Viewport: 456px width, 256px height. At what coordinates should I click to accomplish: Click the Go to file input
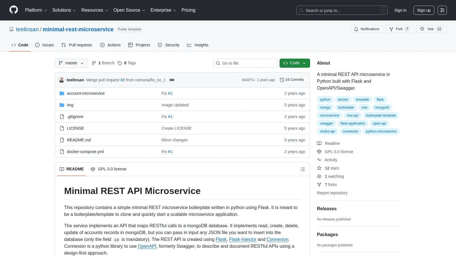[x=245, y=63]
